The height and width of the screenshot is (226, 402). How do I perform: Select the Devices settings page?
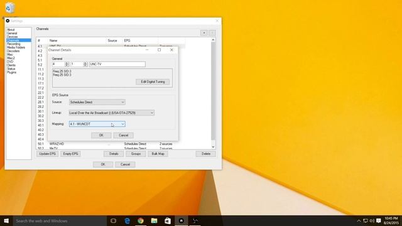(x=12, y=37)
